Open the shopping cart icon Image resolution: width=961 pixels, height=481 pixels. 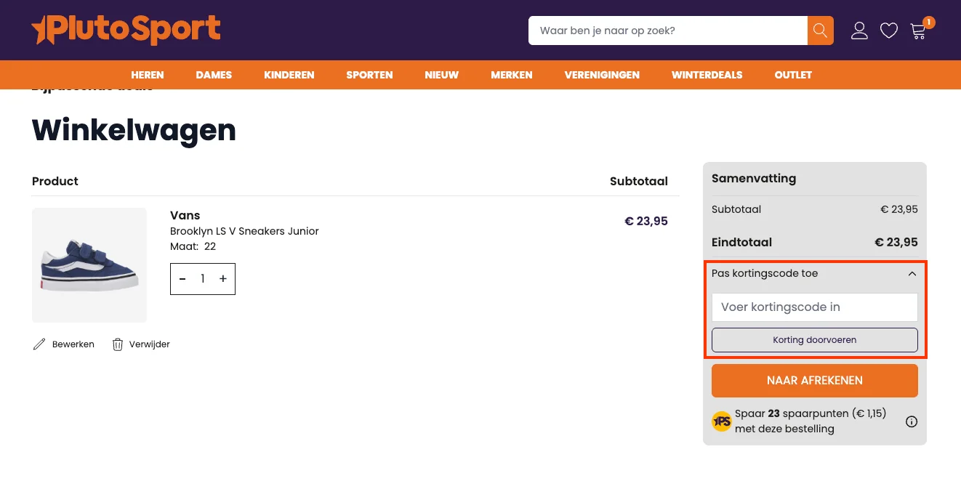917,31
